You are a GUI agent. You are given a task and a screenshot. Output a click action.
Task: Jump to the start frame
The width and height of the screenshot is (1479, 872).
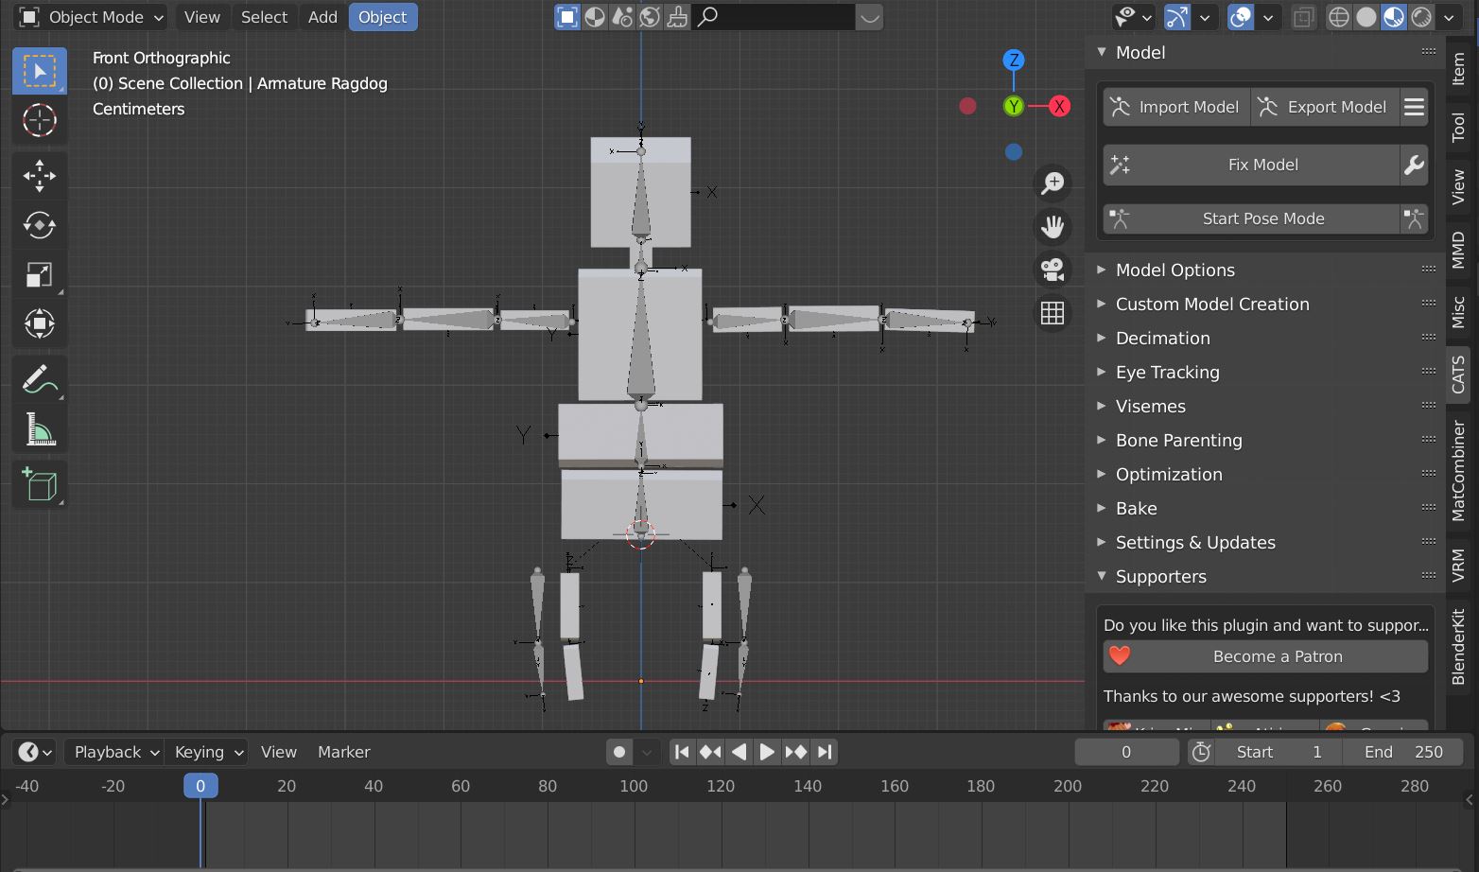[x=682, y=752]
